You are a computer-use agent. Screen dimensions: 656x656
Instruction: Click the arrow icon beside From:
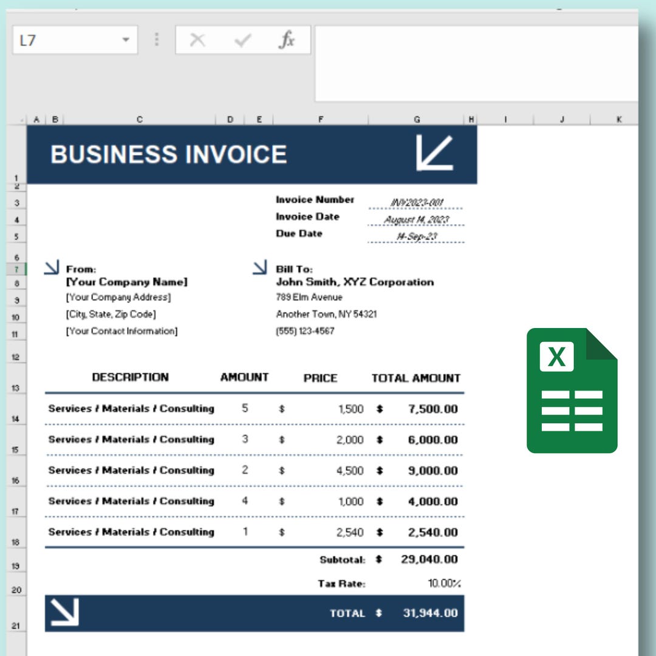52,267
